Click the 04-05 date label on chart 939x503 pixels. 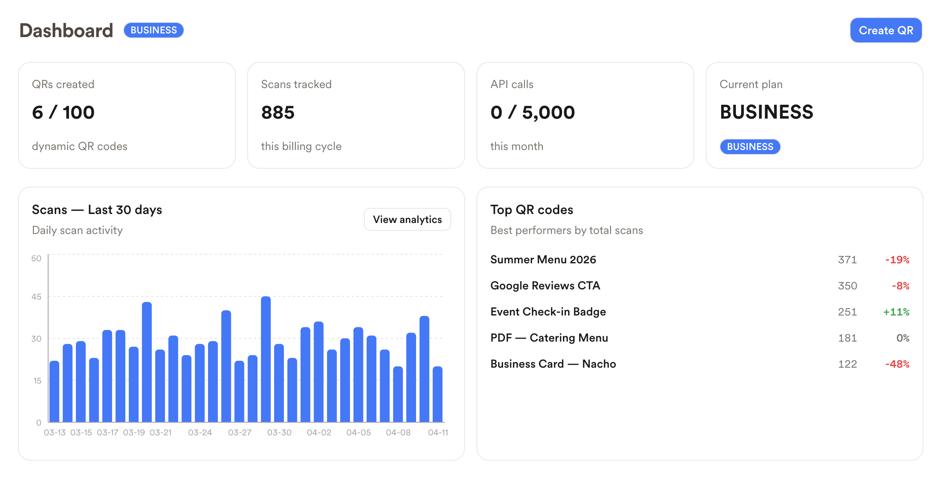pos(359,432)
